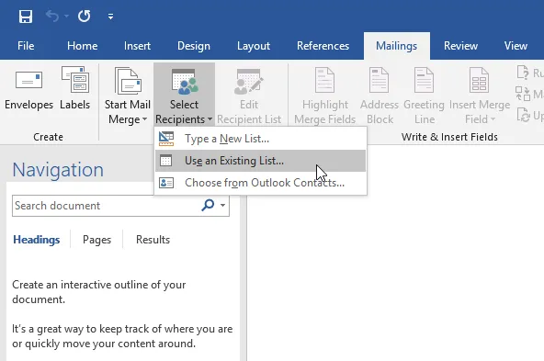This screenshot has height=361, width=544.
Task: Click the Insert Merge Field icon
Action: pos(479,81)
